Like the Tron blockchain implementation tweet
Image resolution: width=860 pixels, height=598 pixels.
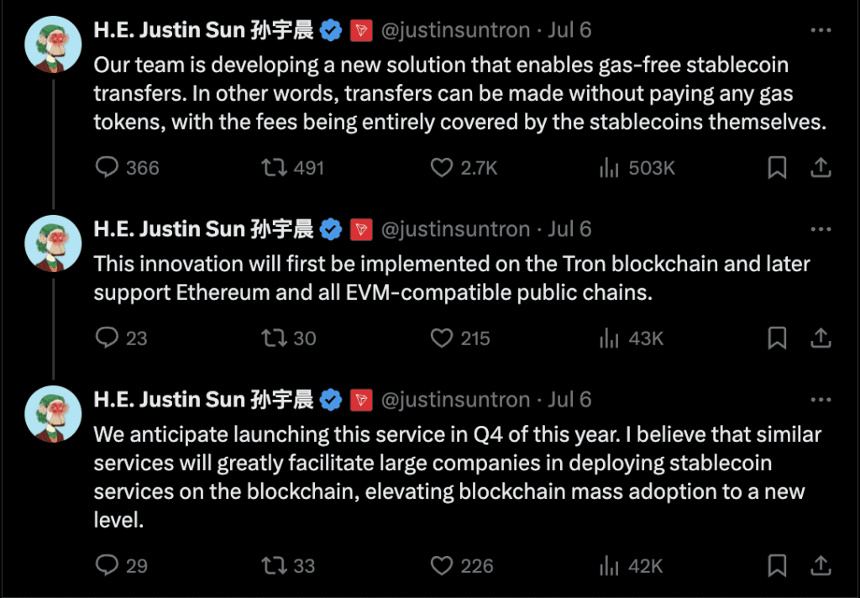point(443,338)
